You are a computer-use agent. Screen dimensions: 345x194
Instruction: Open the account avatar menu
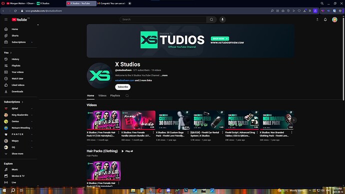(x=334, y=19)
